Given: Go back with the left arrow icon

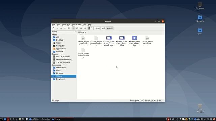Looking at the screenshot, I should pyautogui.click(x=57, y=28).
